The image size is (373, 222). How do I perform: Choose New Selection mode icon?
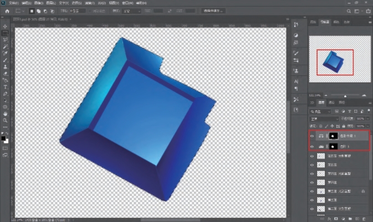click(x=32, y=11)
